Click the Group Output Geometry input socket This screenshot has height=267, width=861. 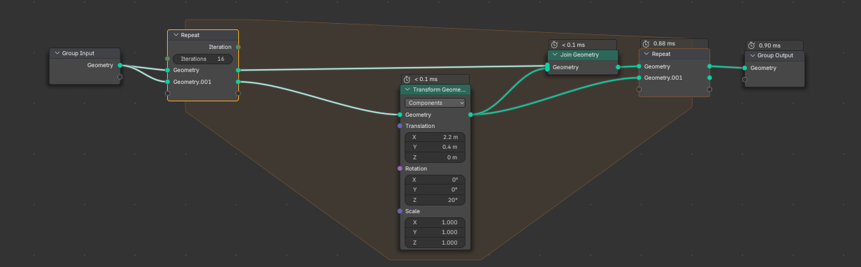pos(745,68)
